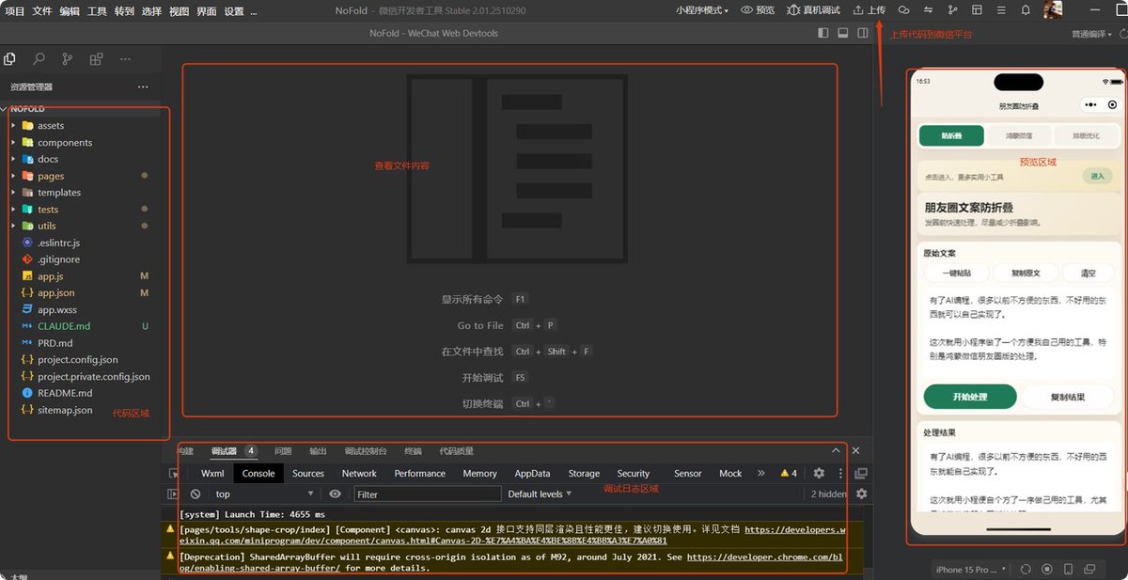Clear the console with the ban icon
This screenshot has width=1128, height=580.
(196, 494)
